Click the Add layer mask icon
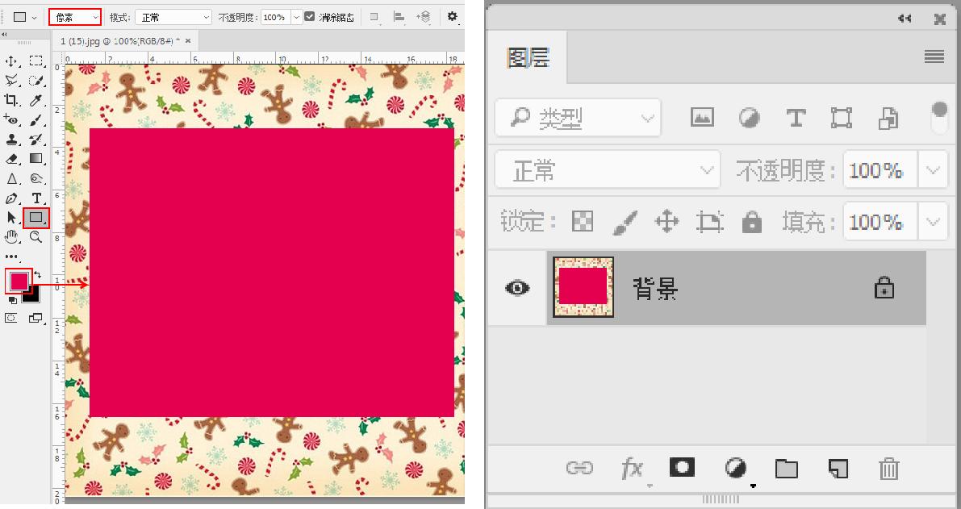The height and width of the screenshot is (509, 961). (x=682, y=467)
